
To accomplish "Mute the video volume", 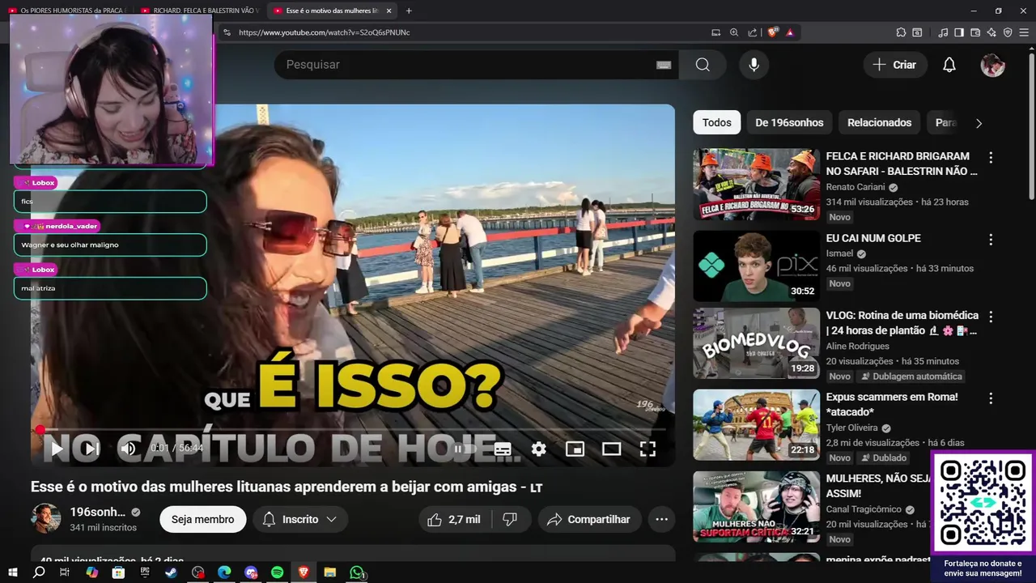I will 128,449.
